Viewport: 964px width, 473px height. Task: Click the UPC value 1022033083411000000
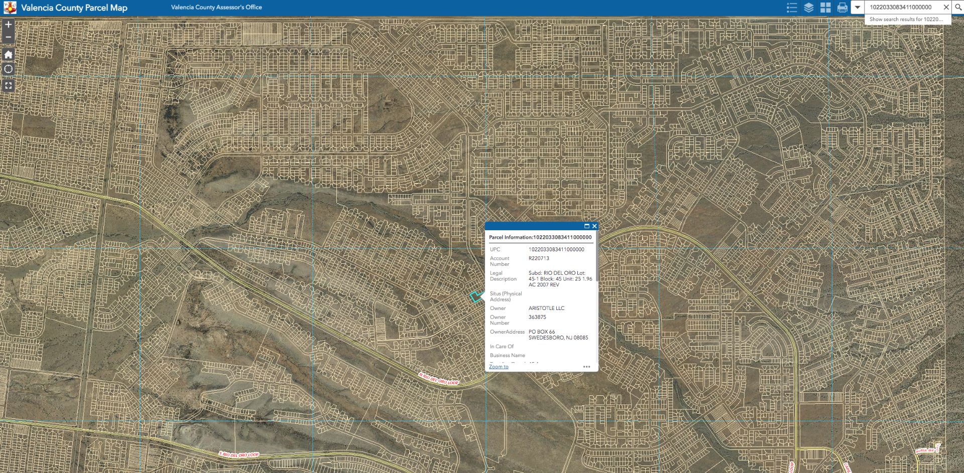pos(556,249)
